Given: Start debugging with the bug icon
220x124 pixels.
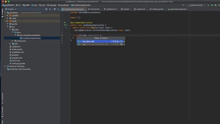Looking at the screenshot, I should coord(212,5).
